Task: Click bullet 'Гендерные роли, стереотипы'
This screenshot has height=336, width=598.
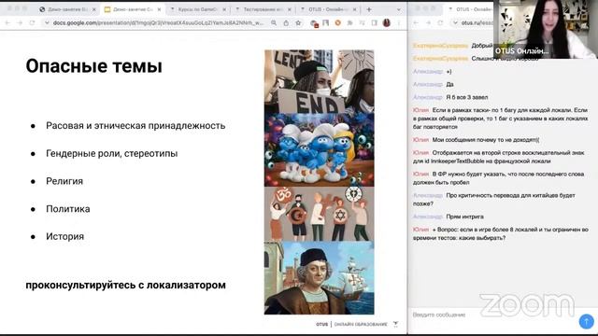Action: (x=112, y=153)
